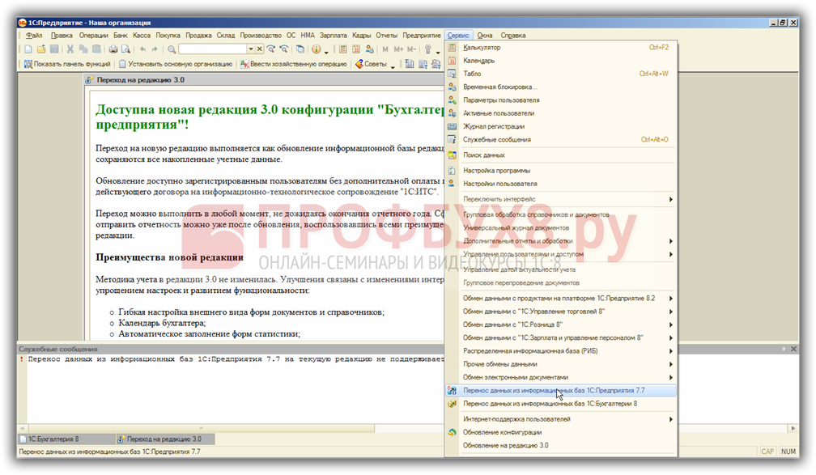Image resolution: width=816 pixels, height=475 pixels.
Task: Click the Календарь icon in the menu
Action: 453,61
